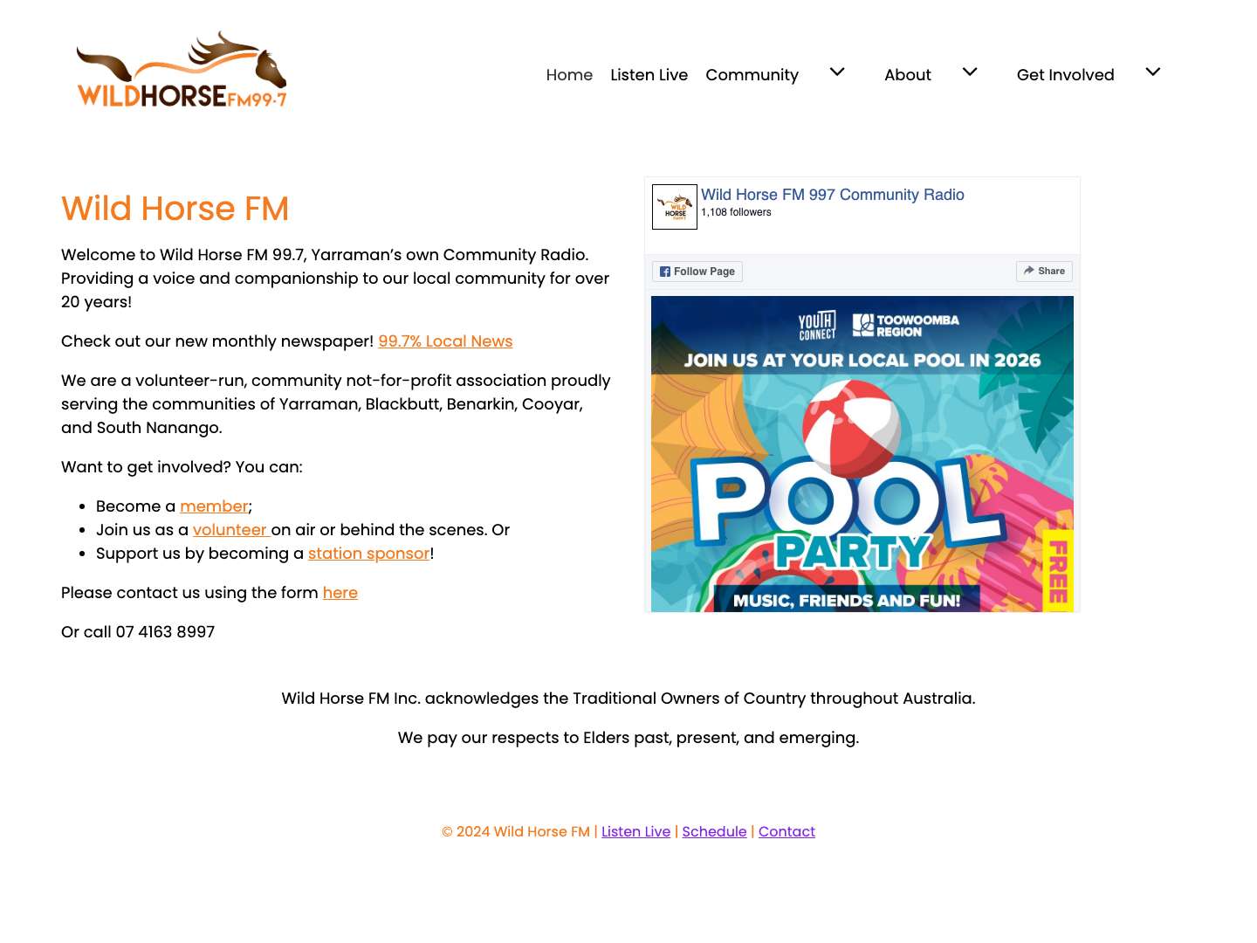1257x943 pixels.
Task: Click the Facebook page profile thumbnail
Action: coord(674,207)
